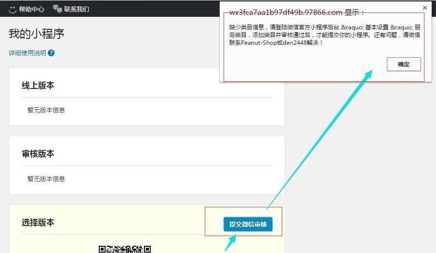Click the alert title wx3fca7aa1b97df49b.97866.com
The height and width of the screenshot is (253, 436).
[286, 13]
